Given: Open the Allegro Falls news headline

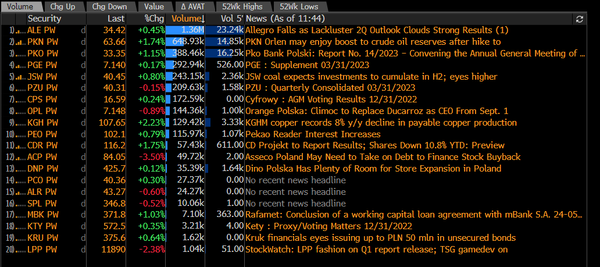Looking at the screenshot, I should [377, 30].
